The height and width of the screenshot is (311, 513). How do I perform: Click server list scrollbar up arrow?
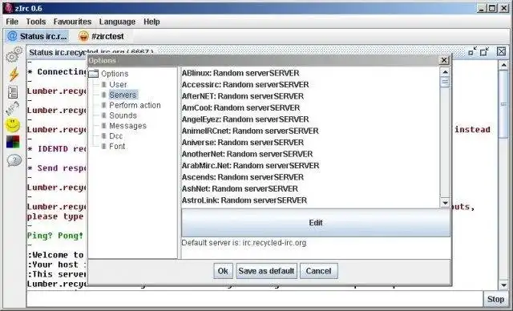click(x=445, y=71)
